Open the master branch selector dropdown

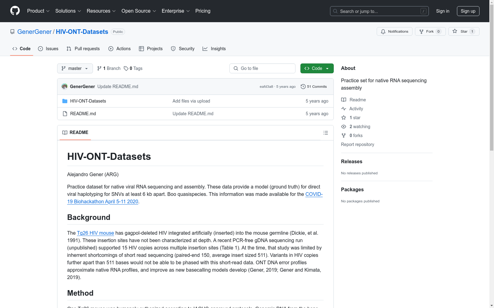75,68
